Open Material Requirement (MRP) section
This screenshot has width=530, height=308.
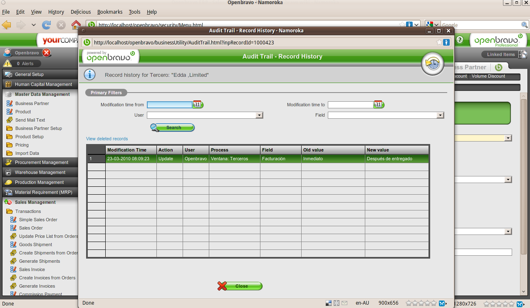(40, 192)
